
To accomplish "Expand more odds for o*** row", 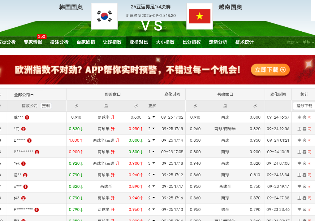I will 152,186.
